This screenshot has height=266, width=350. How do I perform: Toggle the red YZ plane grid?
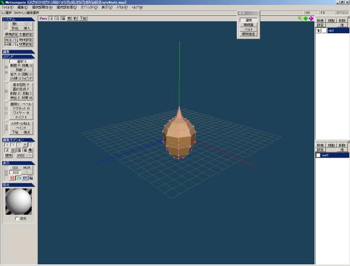[x=12, y=178]
